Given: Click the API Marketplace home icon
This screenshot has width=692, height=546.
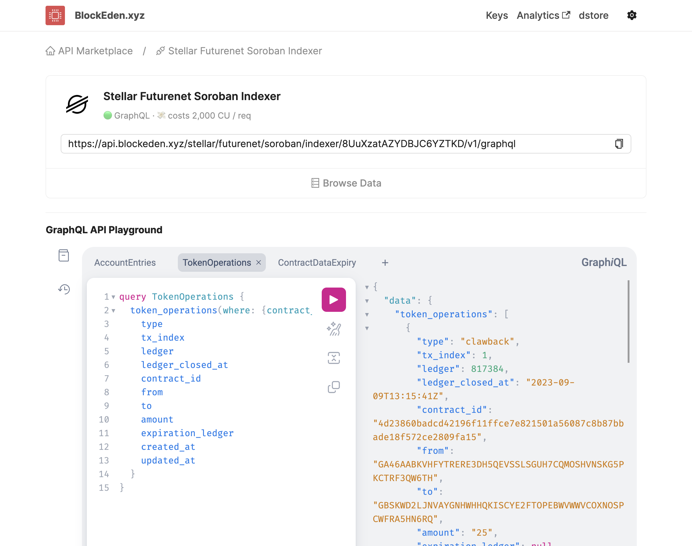Looking at the screenshot, I should [x=50, y=51].
